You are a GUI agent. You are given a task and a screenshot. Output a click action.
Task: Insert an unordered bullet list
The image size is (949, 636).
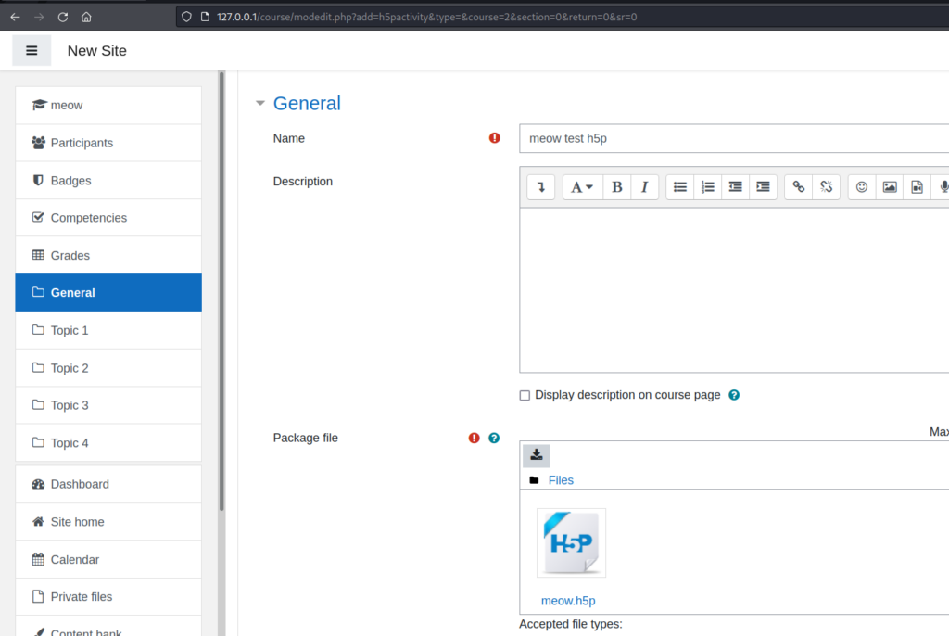tap(680, 187)
